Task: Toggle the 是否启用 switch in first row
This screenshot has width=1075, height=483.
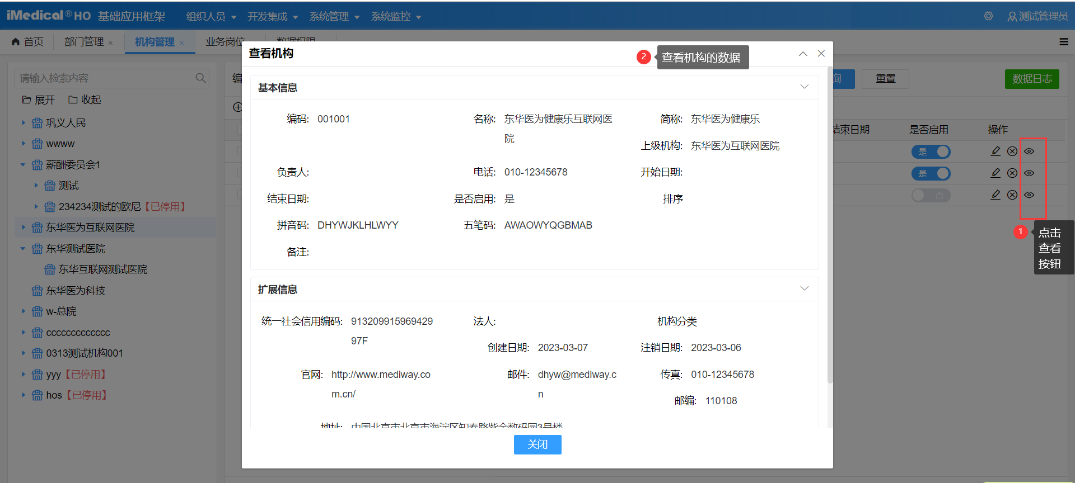Action: pyautogui.click(x=931, y=151)
